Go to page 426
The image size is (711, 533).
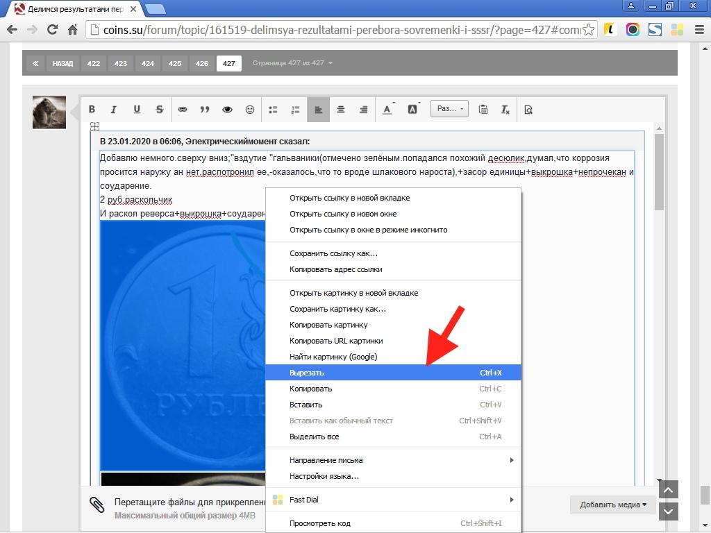pos(202,63)
